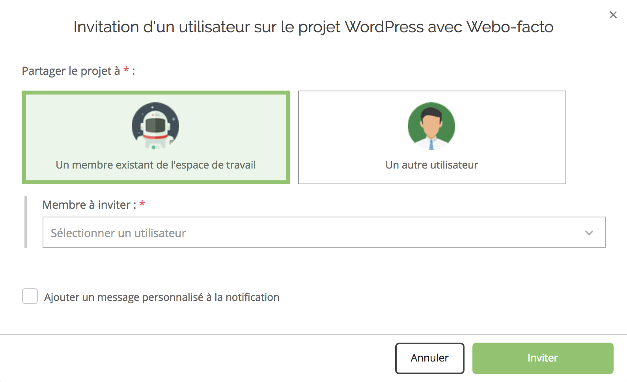This screenshot has height=382, width=627.
Task: Enable the personalized message checkbox
Action: tap(30, 296)
